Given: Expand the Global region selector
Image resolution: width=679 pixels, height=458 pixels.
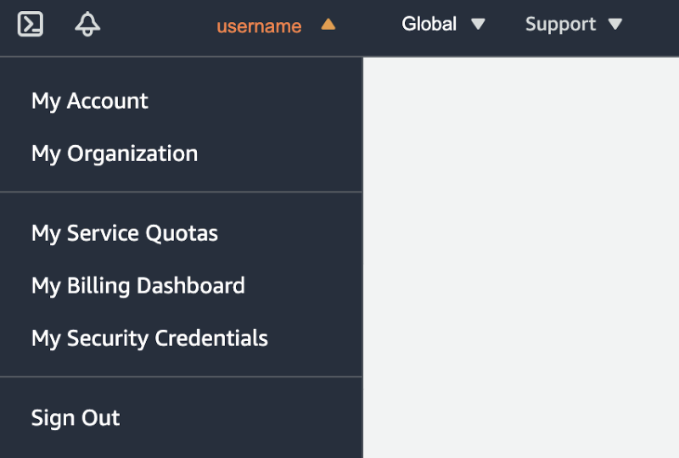Looking at the screenshot, I should coord(443,25).
